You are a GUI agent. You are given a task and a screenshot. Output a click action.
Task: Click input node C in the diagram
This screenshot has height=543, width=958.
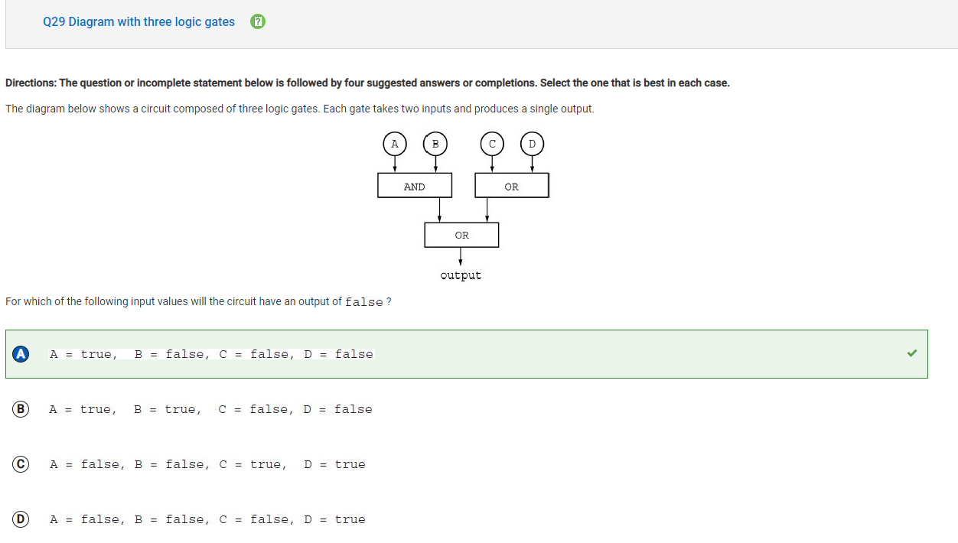(492, 144)
